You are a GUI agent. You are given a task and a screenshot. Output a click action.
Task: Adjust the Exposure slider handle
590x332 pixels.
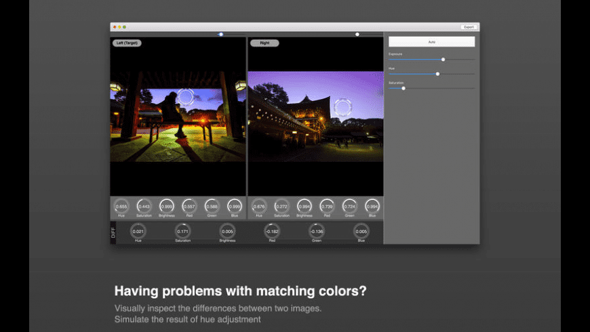443,60
